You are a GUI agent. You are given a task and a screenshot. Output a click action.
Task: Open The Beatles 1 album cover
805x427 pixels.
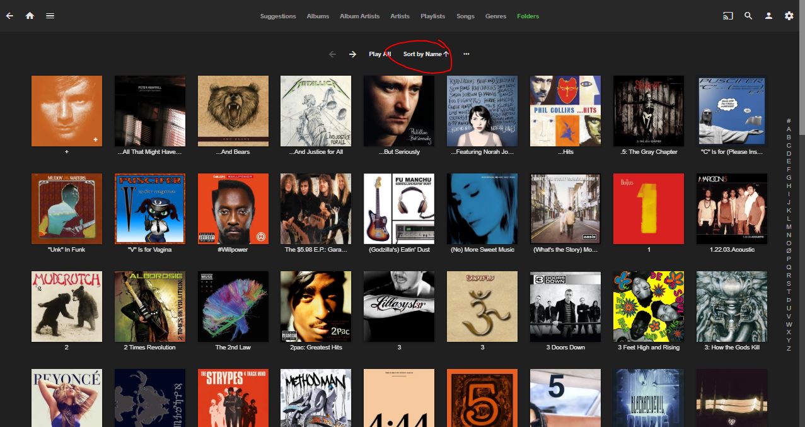[649, 209]
